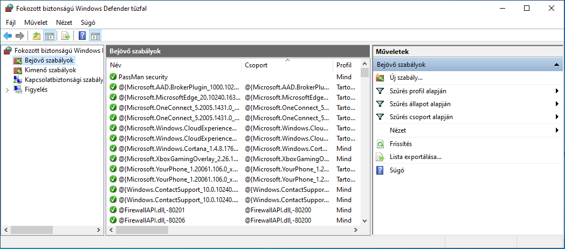Select Kimenő szabályok in the tree
This screenshot has height=249, width=565.
51,70
